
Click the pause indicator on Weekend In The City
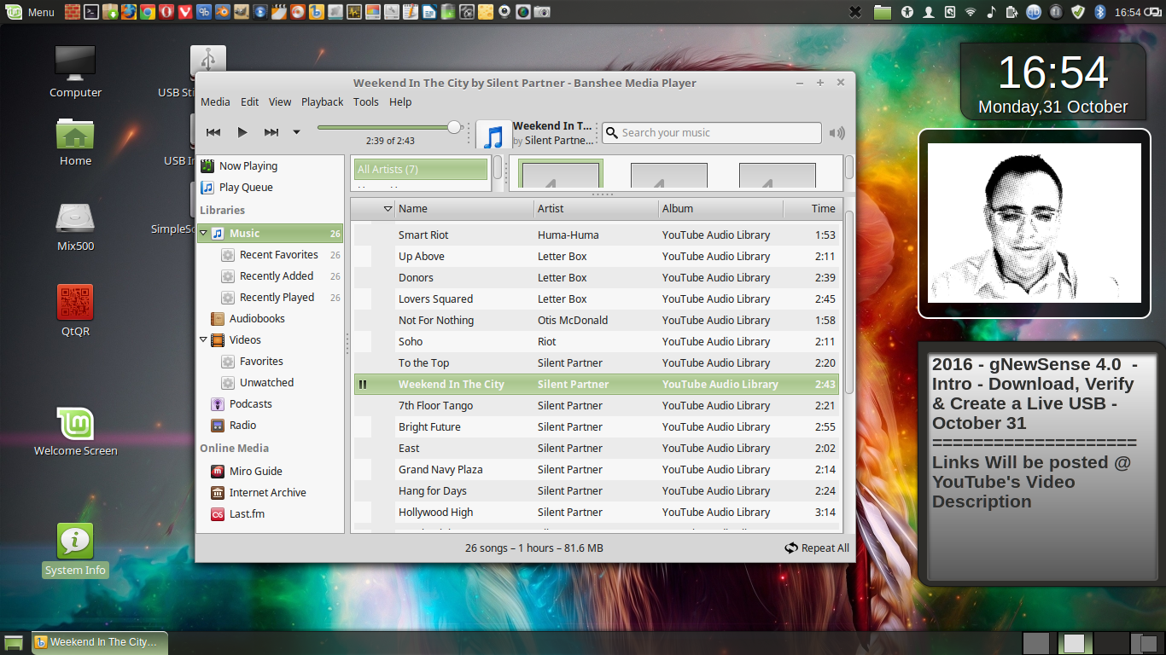(363, 385)
